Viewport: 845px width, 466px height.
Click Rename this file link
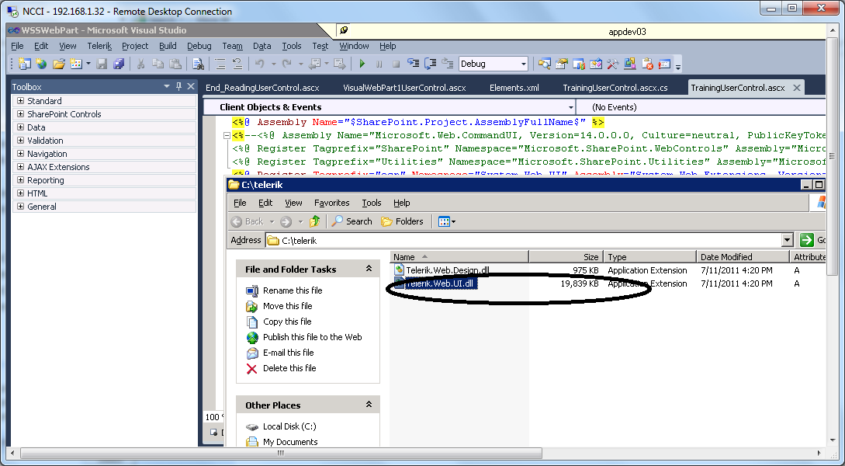click(293, 290)
